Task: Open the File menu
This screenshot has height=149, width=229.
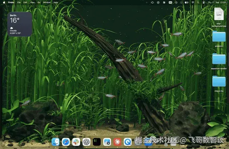Action: 19,3
